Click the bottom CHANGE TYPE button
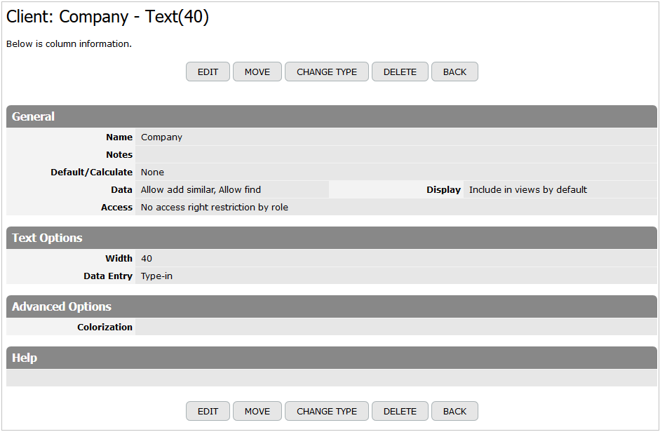 click(x=327, y=411)
